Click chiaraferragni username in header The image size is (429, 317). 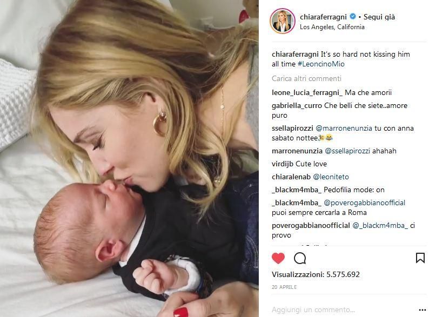coord(323,17)
